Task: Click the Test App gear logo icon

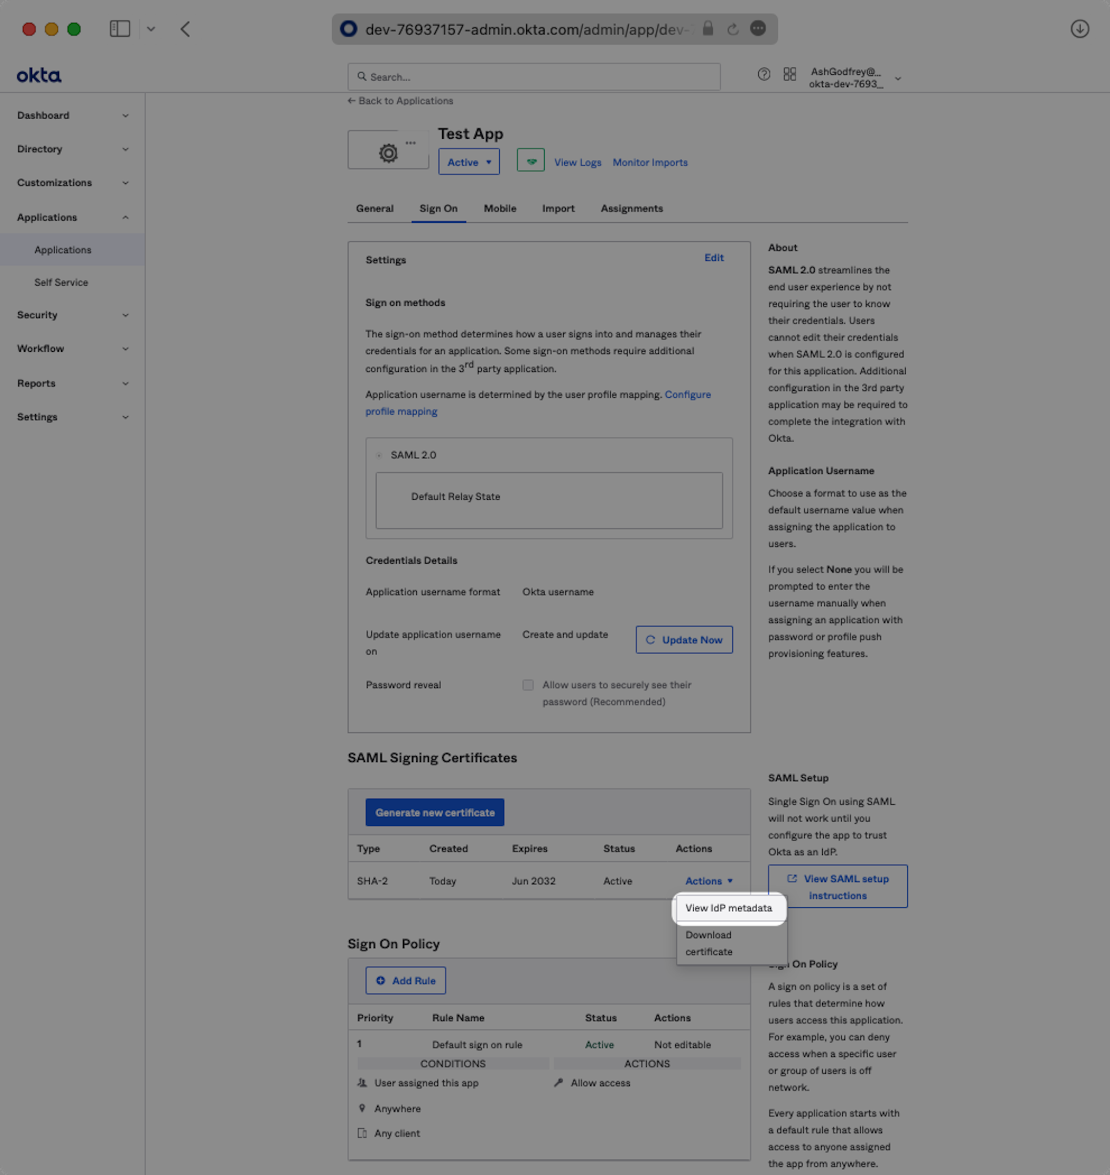Action: 388,153
